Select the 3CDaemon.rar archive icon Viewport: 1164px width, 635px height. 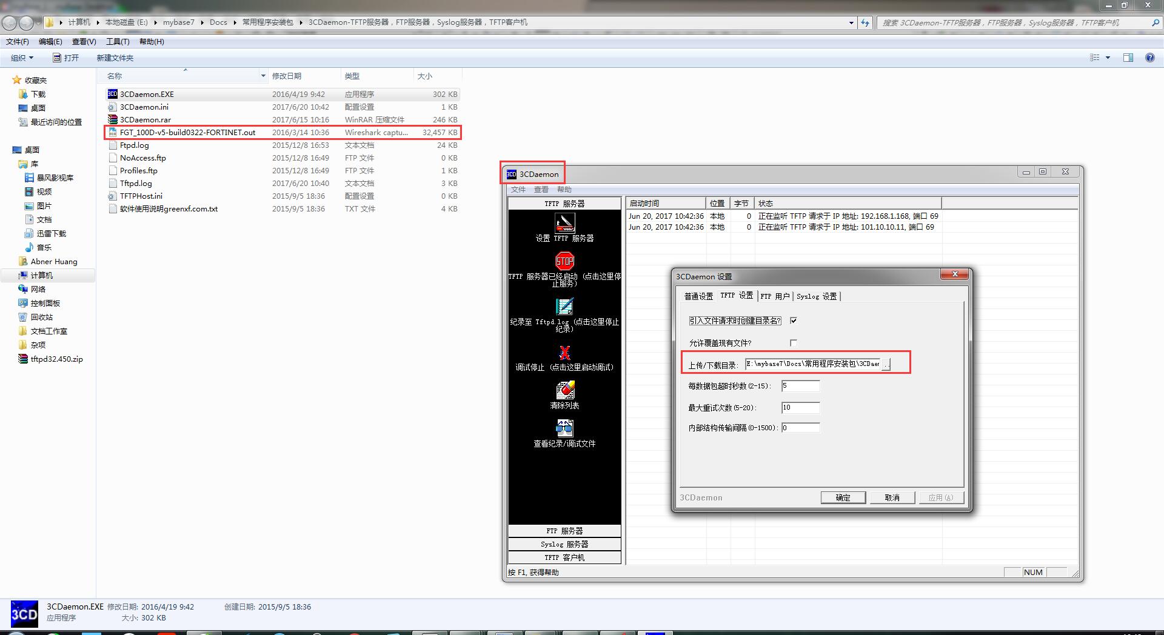pyautogui.click(x=112, y=119)
